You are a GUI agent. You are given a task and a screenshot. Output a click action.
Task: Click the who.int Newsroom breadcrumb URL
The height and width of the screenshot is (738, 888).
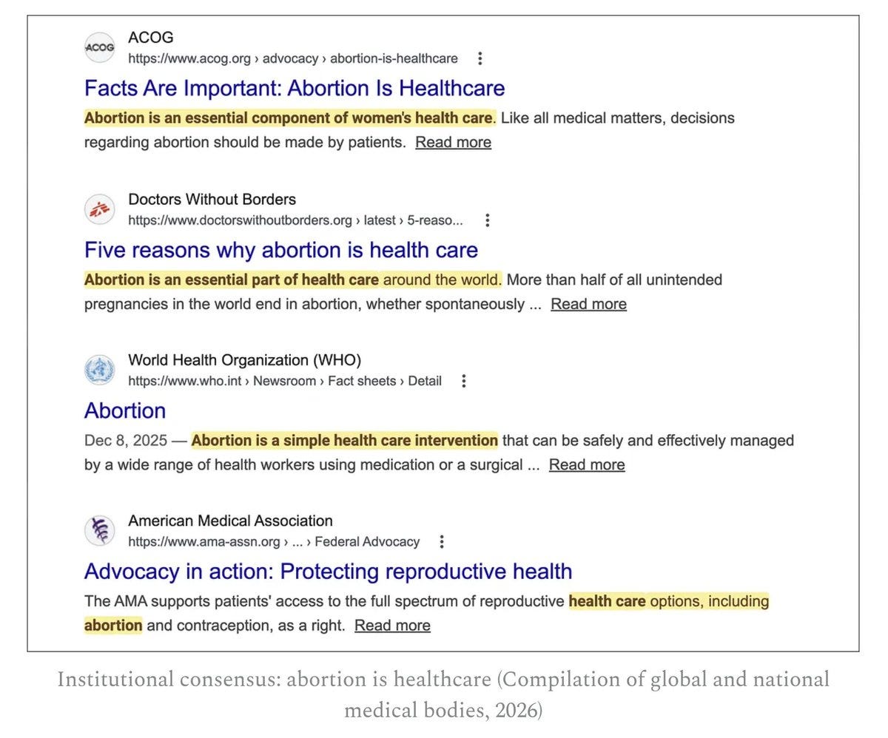click(285, 381)
